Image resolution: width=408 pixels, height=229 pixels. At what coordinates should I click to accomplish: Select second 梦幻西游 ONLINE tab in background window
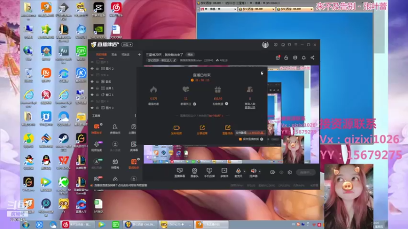click(x=295, y=9)
